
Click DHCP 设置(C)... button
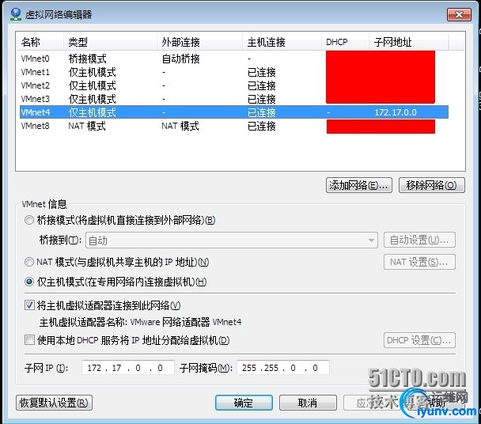[419, 340]
